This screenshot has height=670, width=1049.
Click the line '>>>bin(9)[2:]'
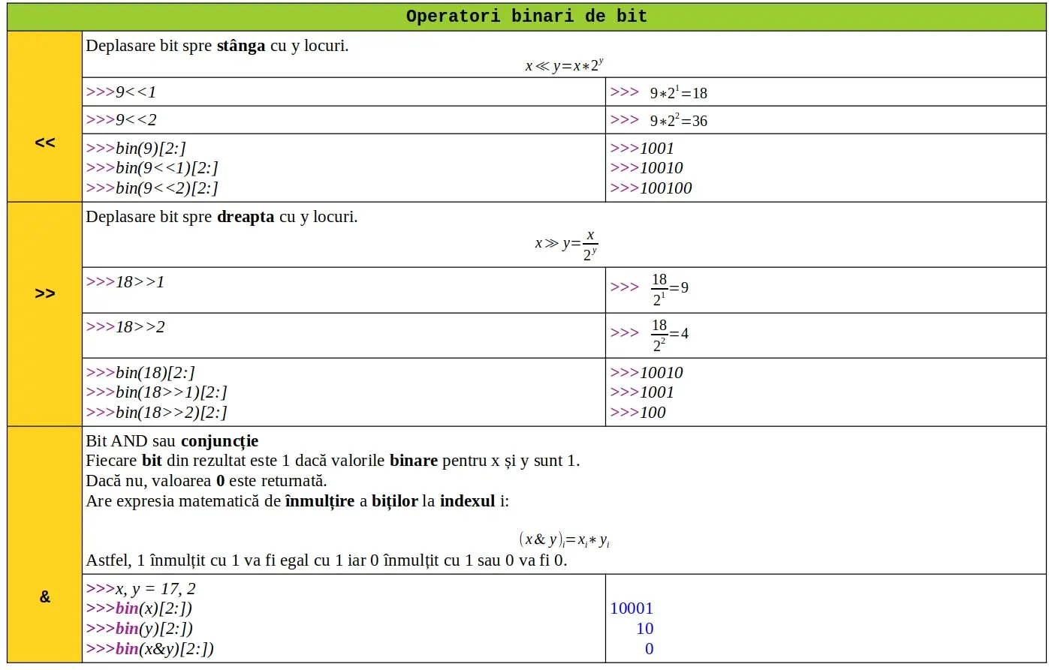136,149
